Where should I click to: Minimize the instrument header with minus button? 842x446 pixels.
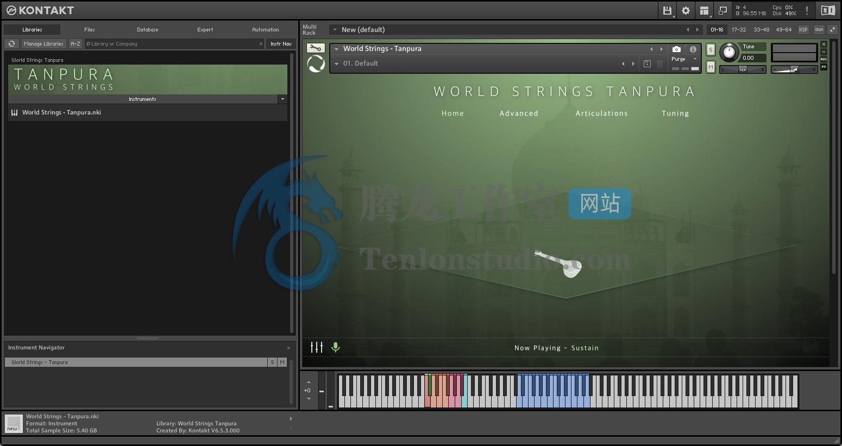[824, 52]
